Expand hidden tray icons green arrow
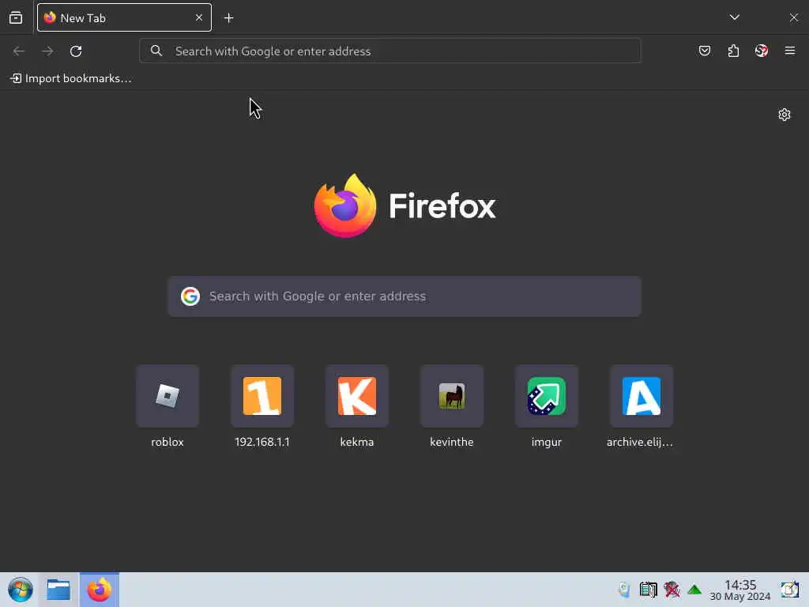Viewport: 809px width, 607px height. pos(694,590)
